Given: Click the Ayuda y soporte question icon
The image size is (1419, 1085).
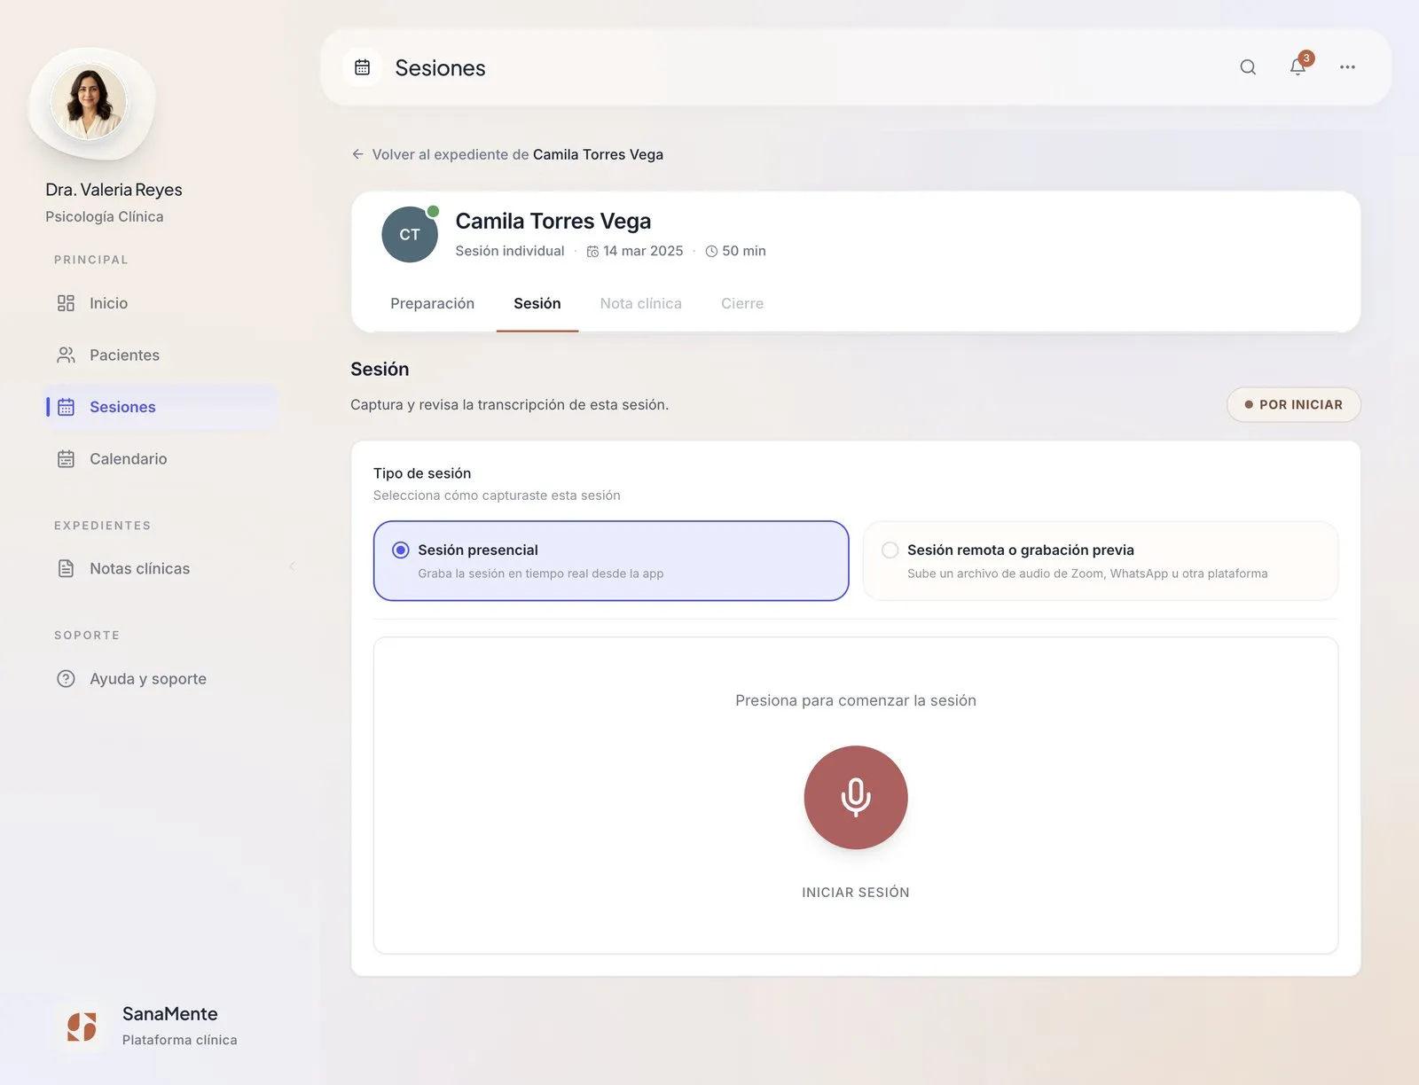Looking at the screenshot, I should [66, 679].
